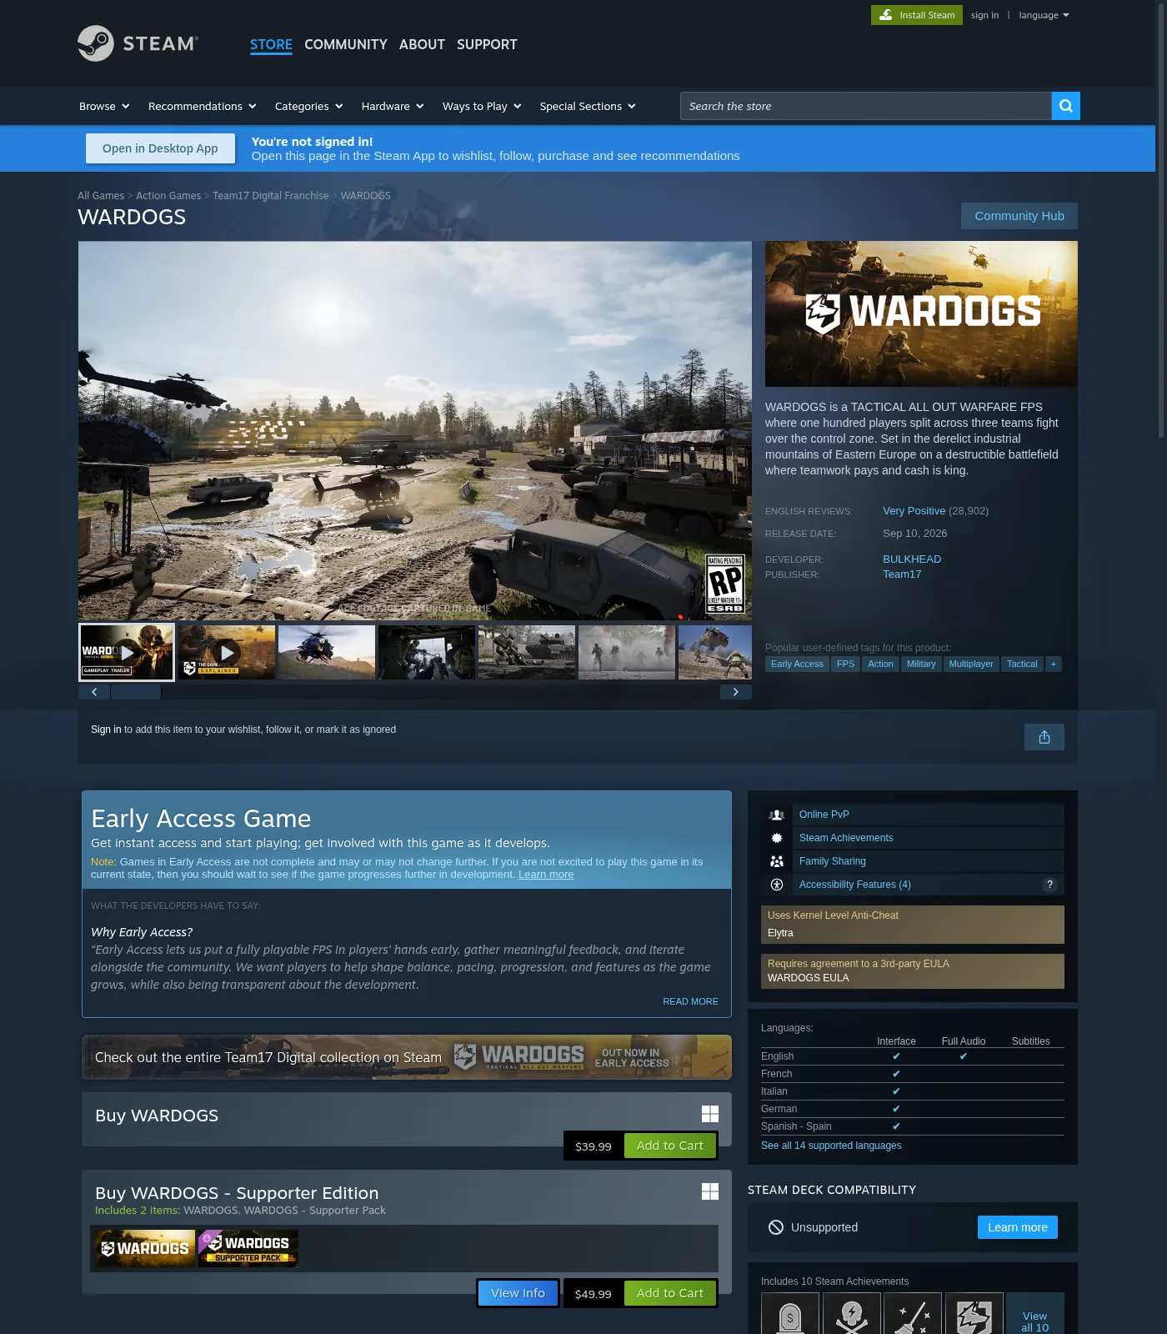Open the WARDOGS capsule header image
Image resolution: width=1167 pixels, height=1334 pixels.
(921, 313)
